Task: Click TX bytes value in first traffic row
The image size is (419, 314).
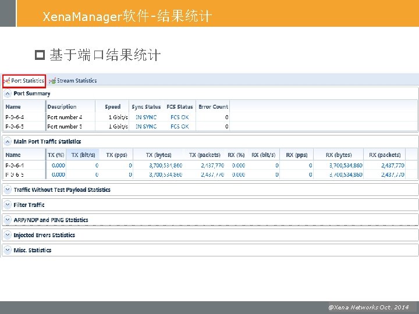Action: pyautogui.click(x=166, y=165)
